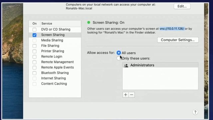Uncheck the Screen Sharing checkbox
This screenshot has width=213, height=120.
click(x=35, y=35)
